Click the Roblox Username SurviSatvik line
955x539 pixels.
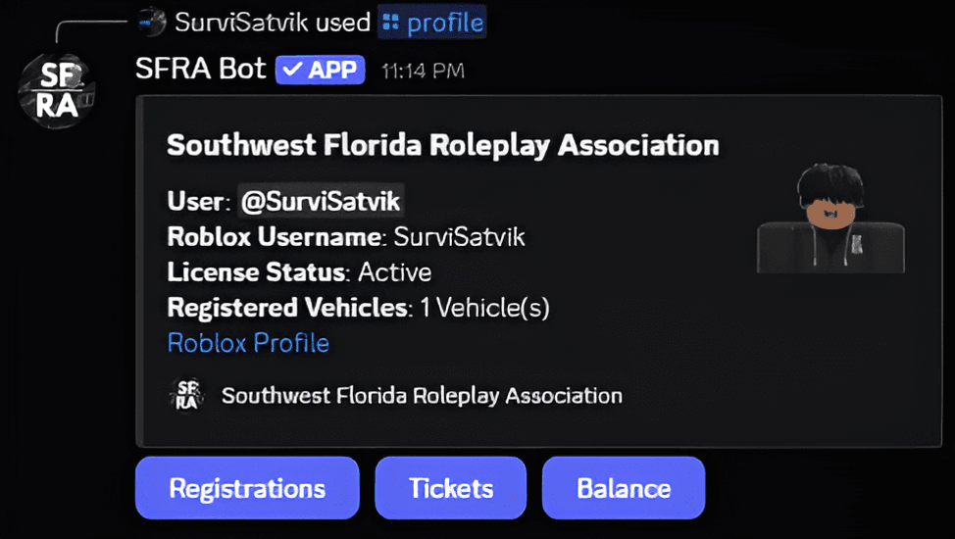point(346,237)
